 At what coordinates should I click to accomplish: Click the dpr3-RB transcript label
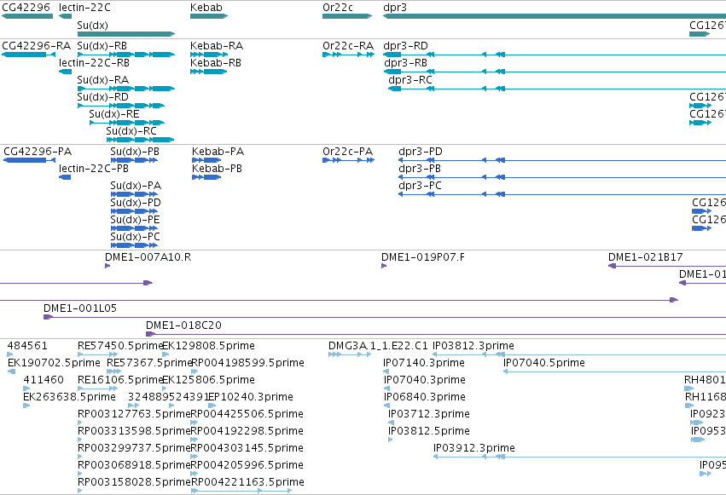[x=405, y=63]
